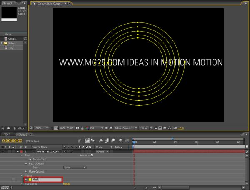Toggle the lock switch for Mask 1
This screenshot has width=250, height=190.
pos(13,180)
